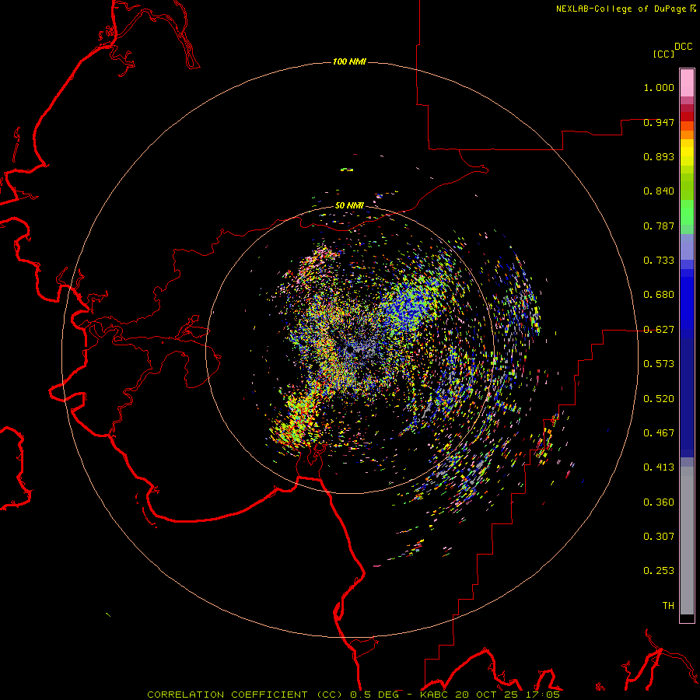Click the 0.893 color scale value
700x700 pixels.
(659, 156)
